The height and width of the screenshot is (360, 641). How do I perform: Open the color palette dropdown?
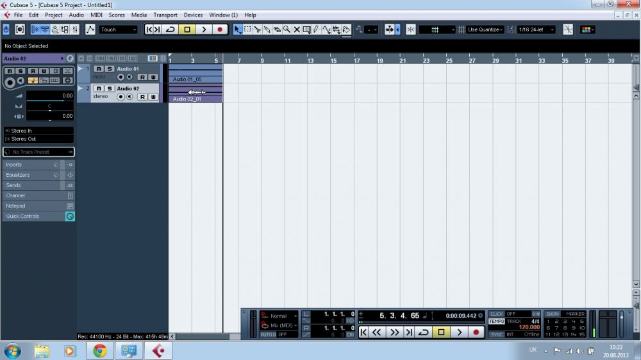coord(588,29)
